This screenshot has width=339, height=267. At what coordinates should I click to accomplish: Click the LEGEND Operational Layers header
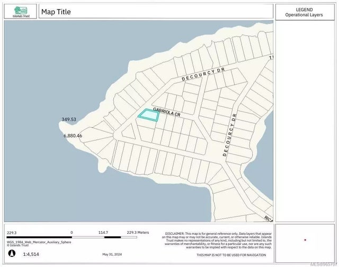coord(305,12)
